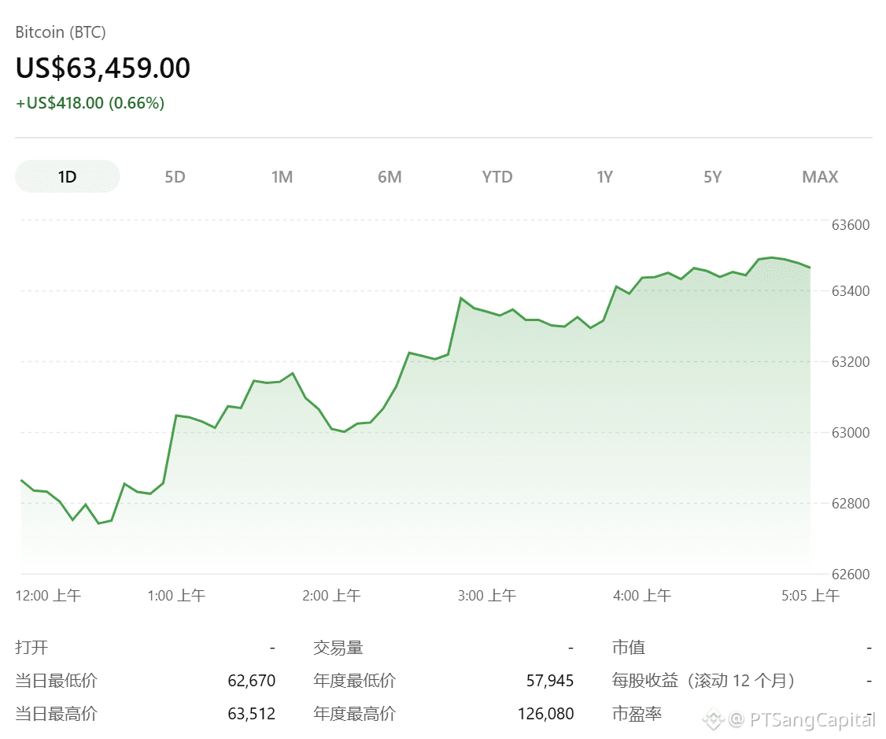Switch to the 5D chart range

pos(175,177)
